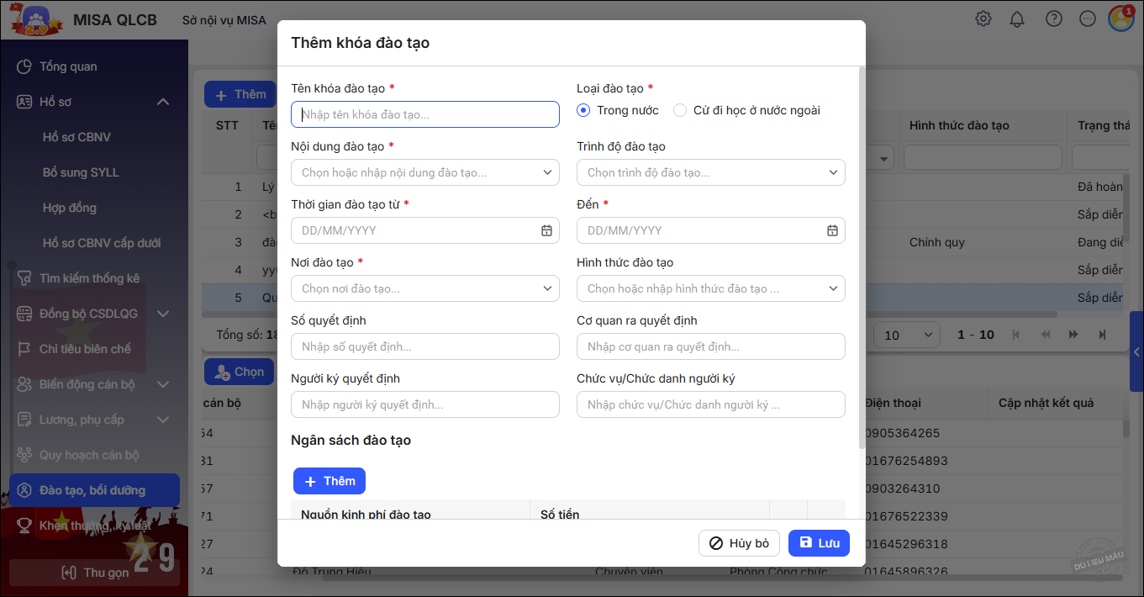
Task: Go to the last page of results
Action: coord(1102,335)
